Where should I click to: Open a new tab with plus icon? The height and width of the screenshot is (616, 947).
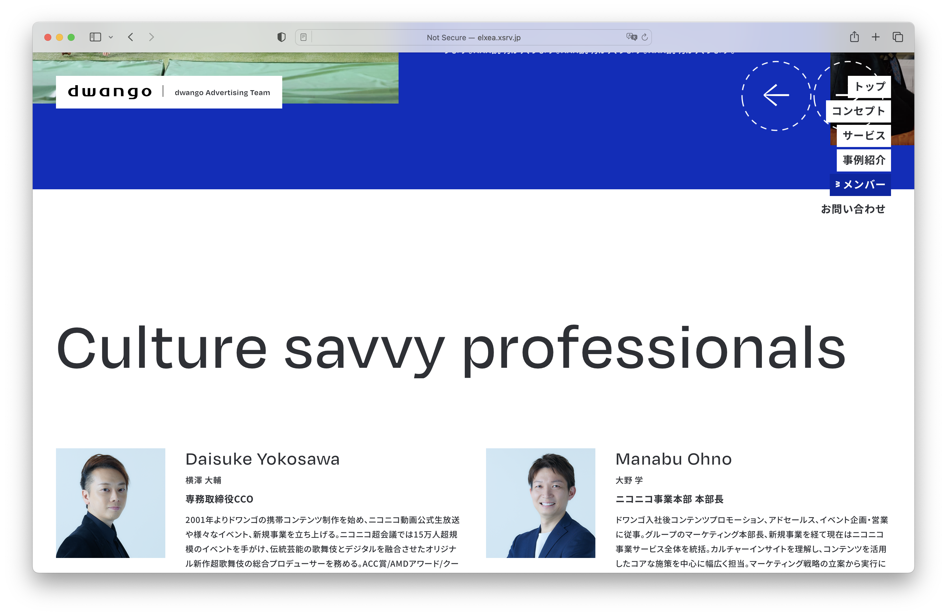tap(875, 37)
